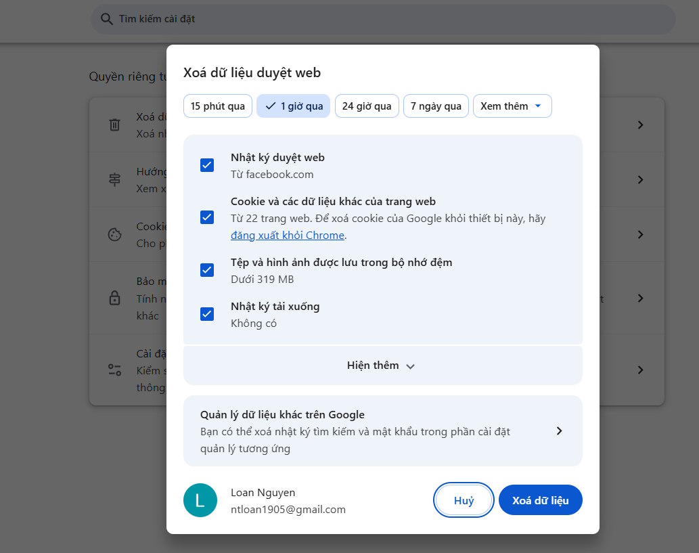Open chevron of the security Bảo mật row

click(x=641, y=298)
